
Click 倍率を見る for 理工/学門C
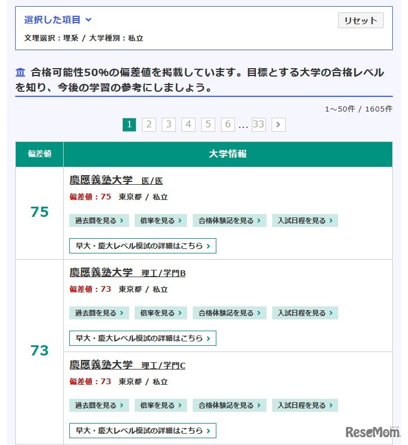point(161,405)
